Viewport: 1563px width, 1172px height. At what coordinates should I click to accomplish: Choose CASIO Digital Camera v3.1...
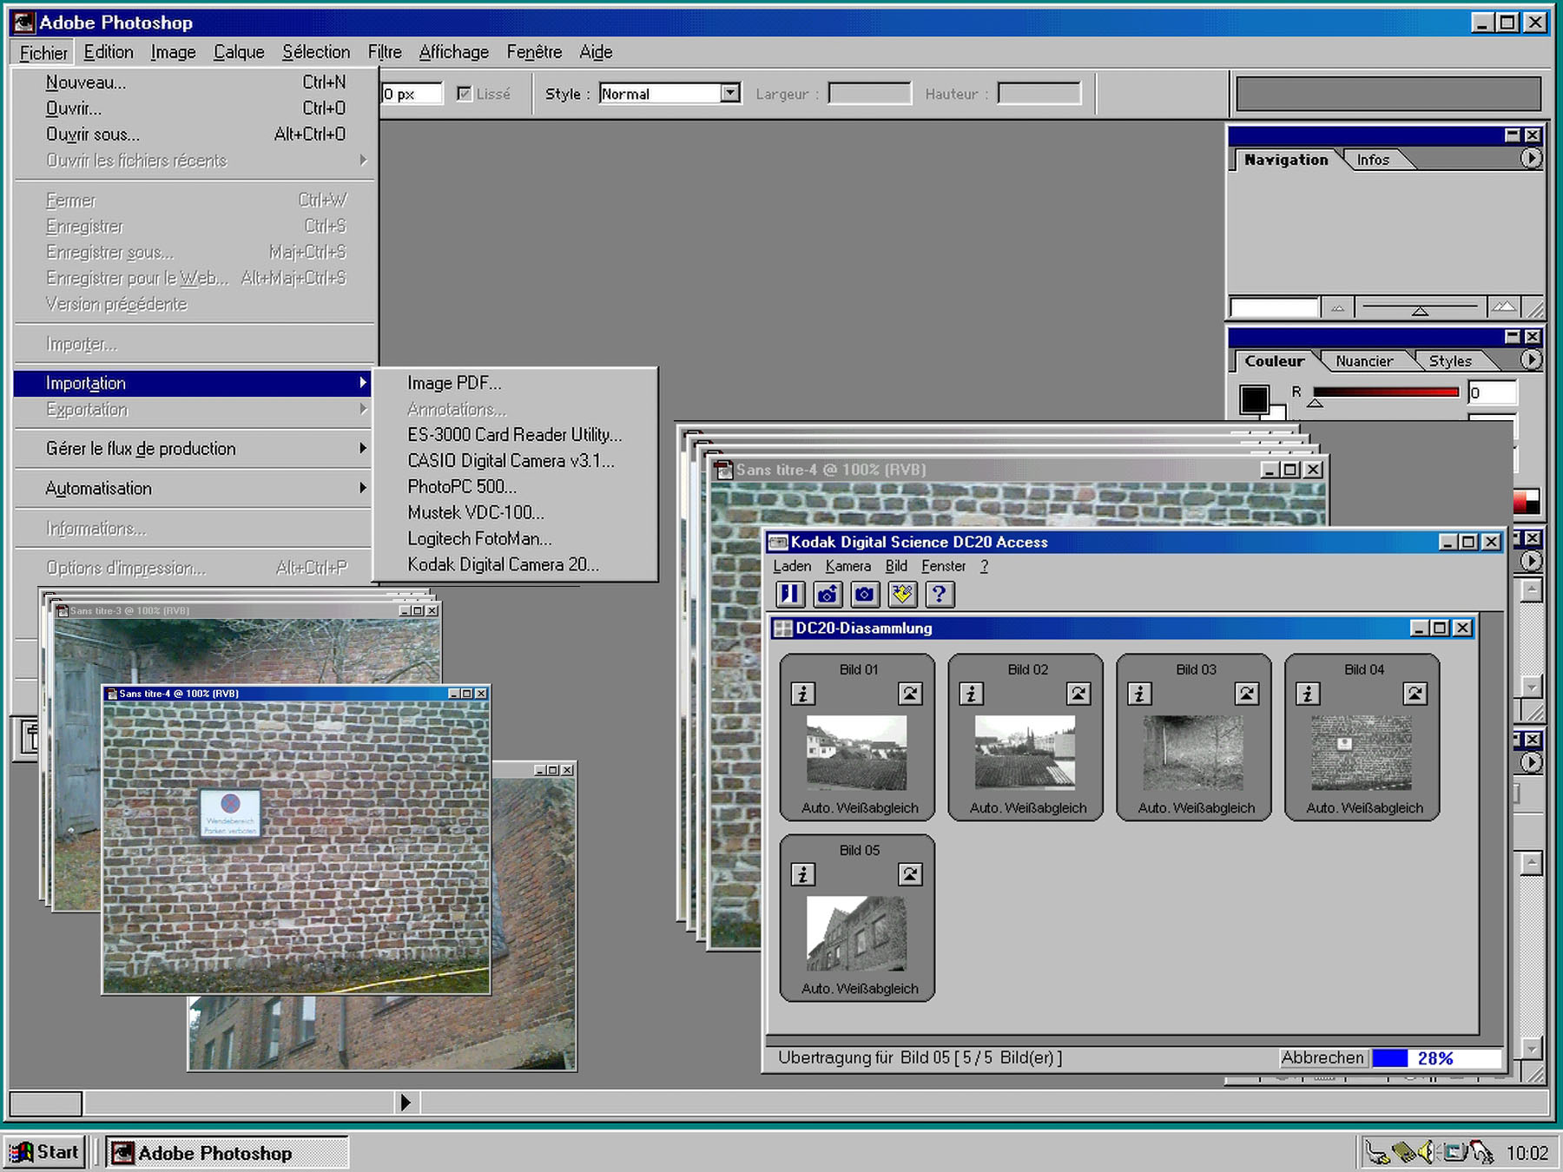point(515,461)
